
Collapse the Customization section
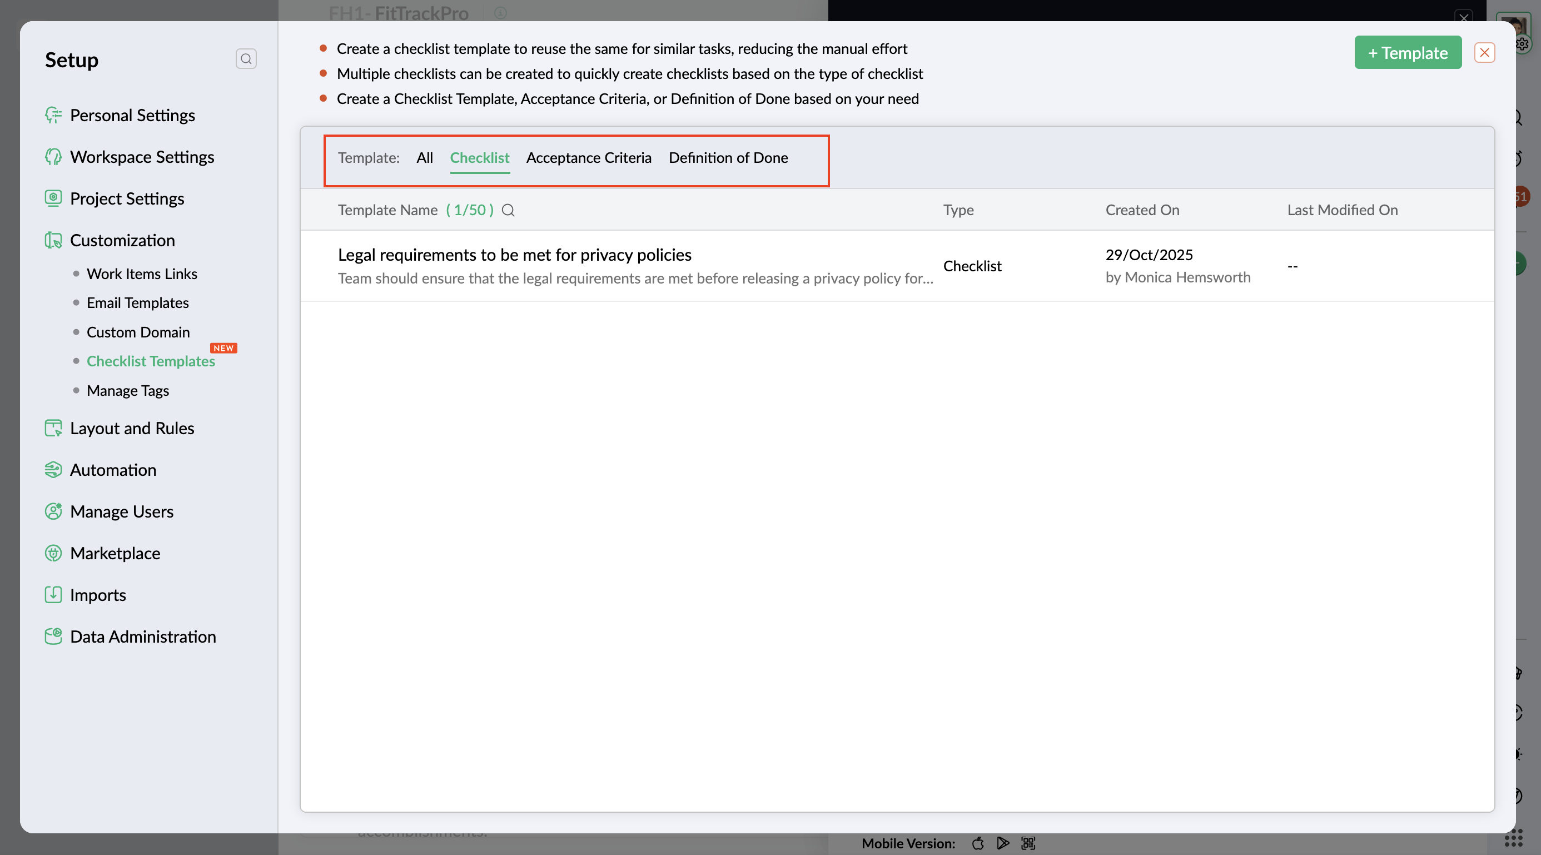122,240
